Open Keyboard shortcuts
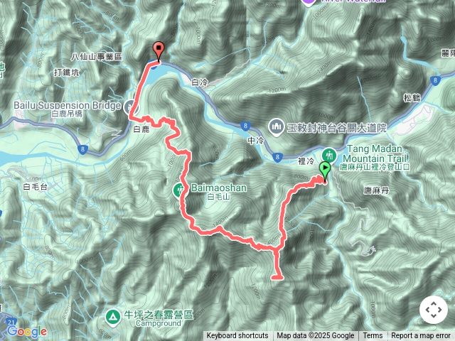This screenshot has height=341, width=455. point(237,336)
